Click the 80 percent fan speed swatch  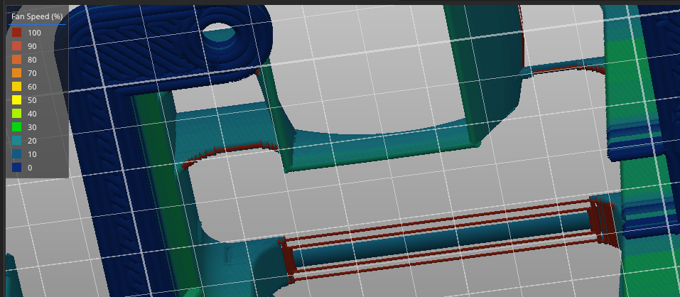point(16,60)
